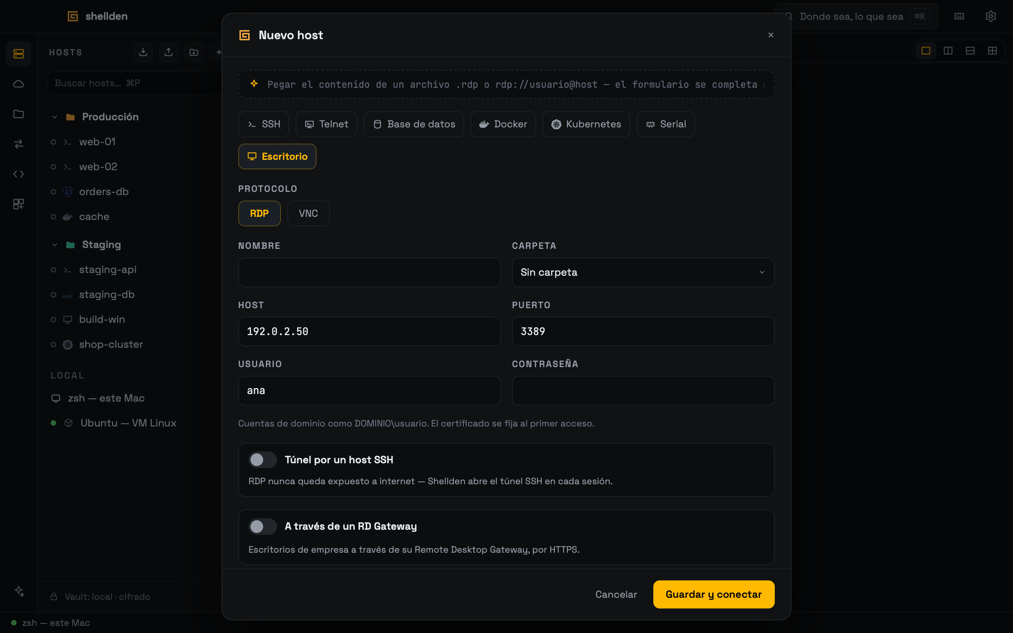This screenshot has height=633, width=1013.
Task: Switch to the Kubernetes host type tab
Action: click(586, 124)
